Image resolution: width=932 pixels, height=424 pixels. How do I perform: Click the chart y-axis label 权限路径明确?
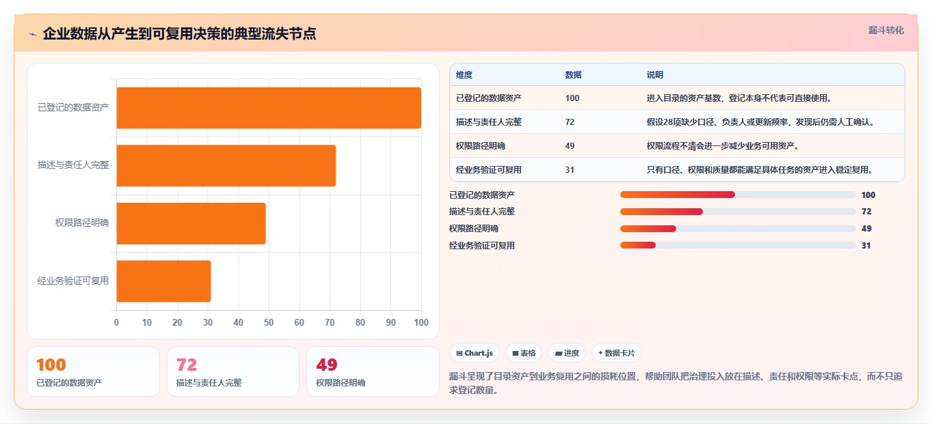point(82,223)
